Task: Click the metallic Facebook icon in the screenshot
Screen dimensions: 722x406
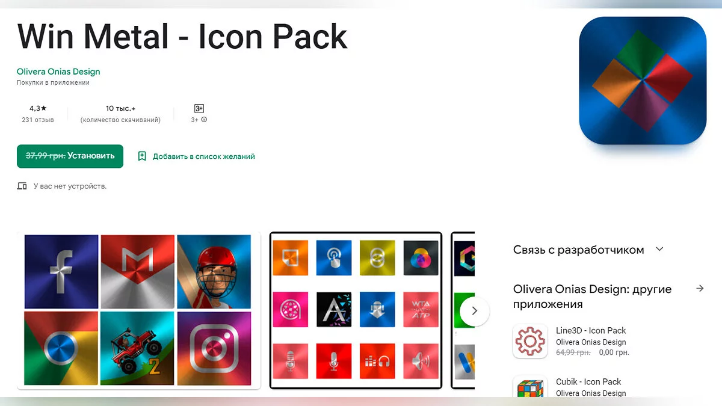Action: (x=61, y=271)
